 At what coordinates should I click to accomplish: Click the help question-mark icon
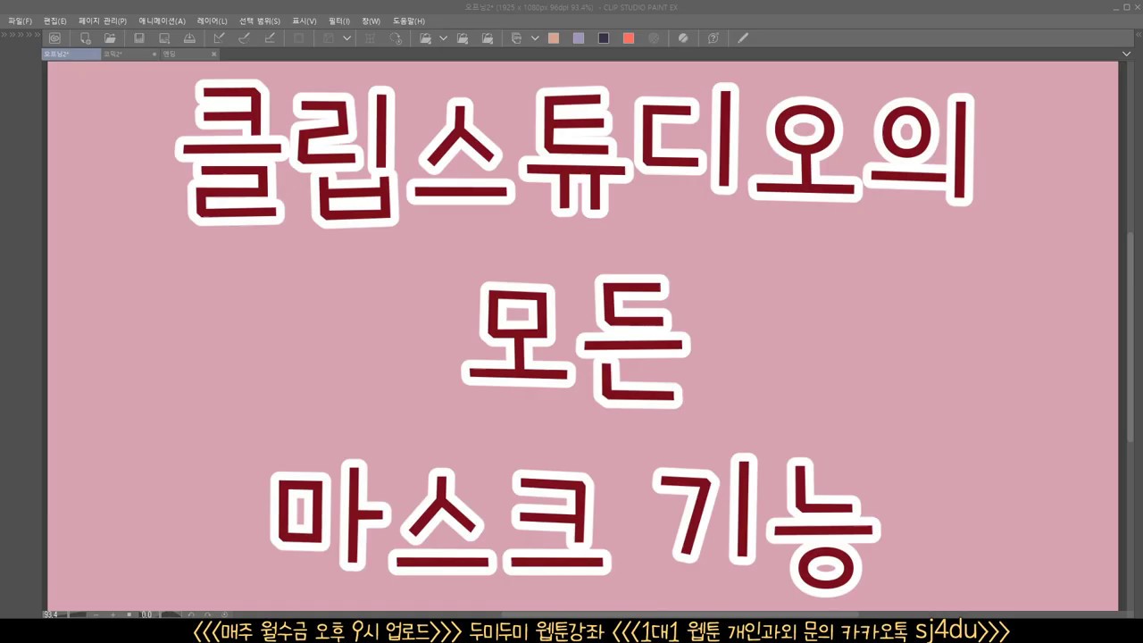[713, 38]
